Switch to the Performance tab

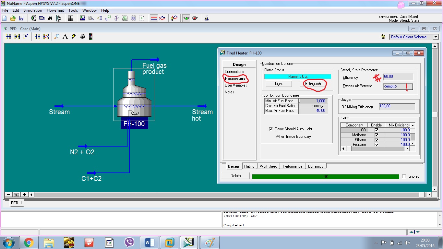293,166
